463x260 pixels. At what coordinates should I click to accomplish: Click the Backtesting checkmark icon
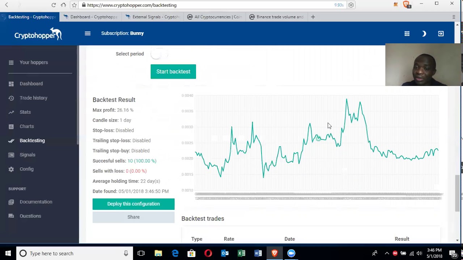click(x=11, y=141)
